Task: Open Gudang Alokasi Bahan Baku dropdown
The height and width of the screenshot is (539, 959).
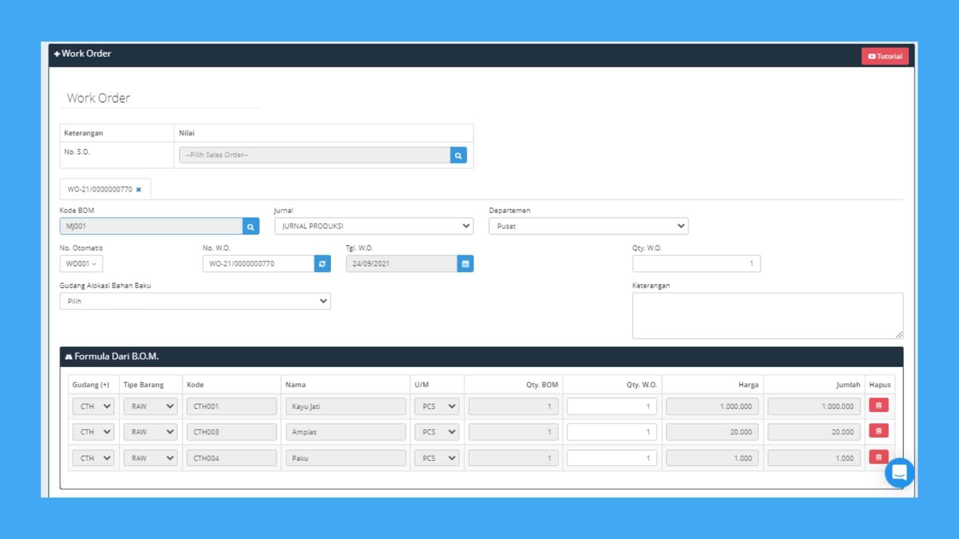Action: tap(195, 301)
